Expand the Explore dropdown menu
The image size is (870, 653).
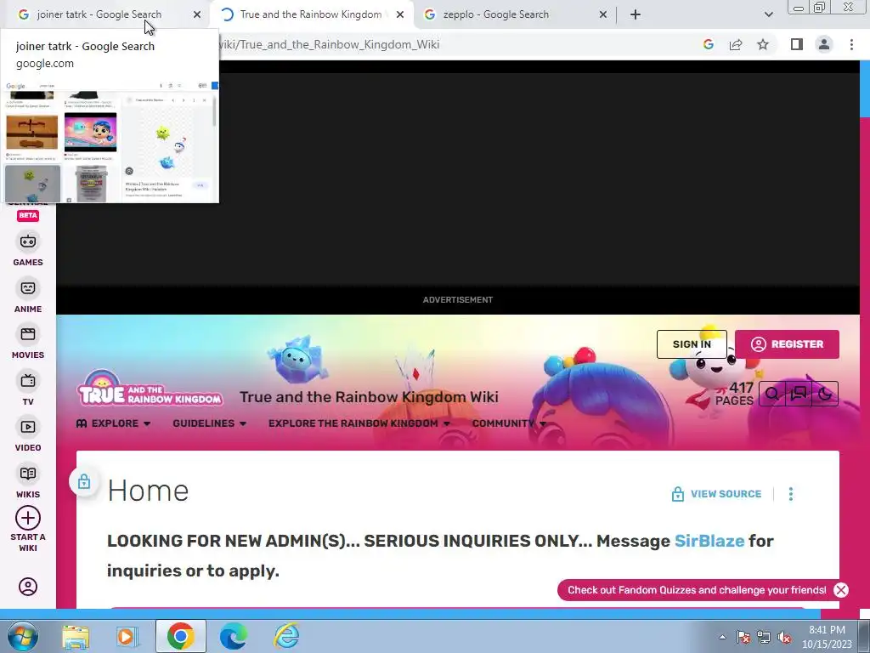(113, 423)
